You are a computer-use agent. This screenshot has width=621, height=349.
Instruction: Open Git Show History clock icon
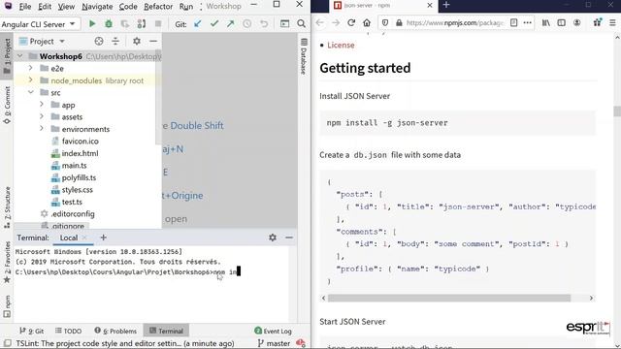[247, 23]
